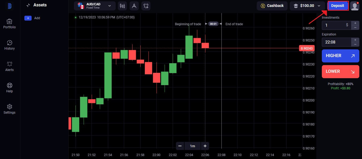Click the Investments amount input field
Screen dimensions: 362x159
point(335,25)
